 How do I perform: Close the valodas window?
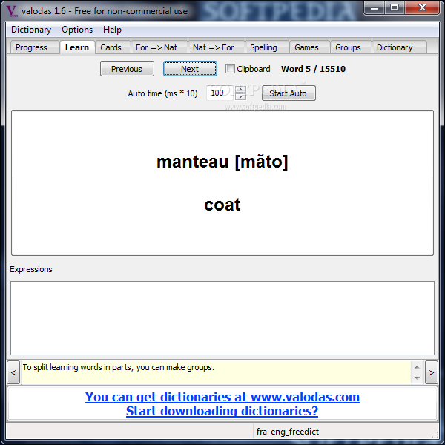click(x=422, y=8)
